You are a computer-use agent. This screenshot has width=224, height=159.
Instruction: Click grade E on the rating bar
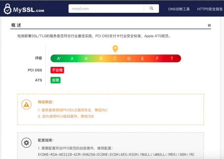pos(143,58)
